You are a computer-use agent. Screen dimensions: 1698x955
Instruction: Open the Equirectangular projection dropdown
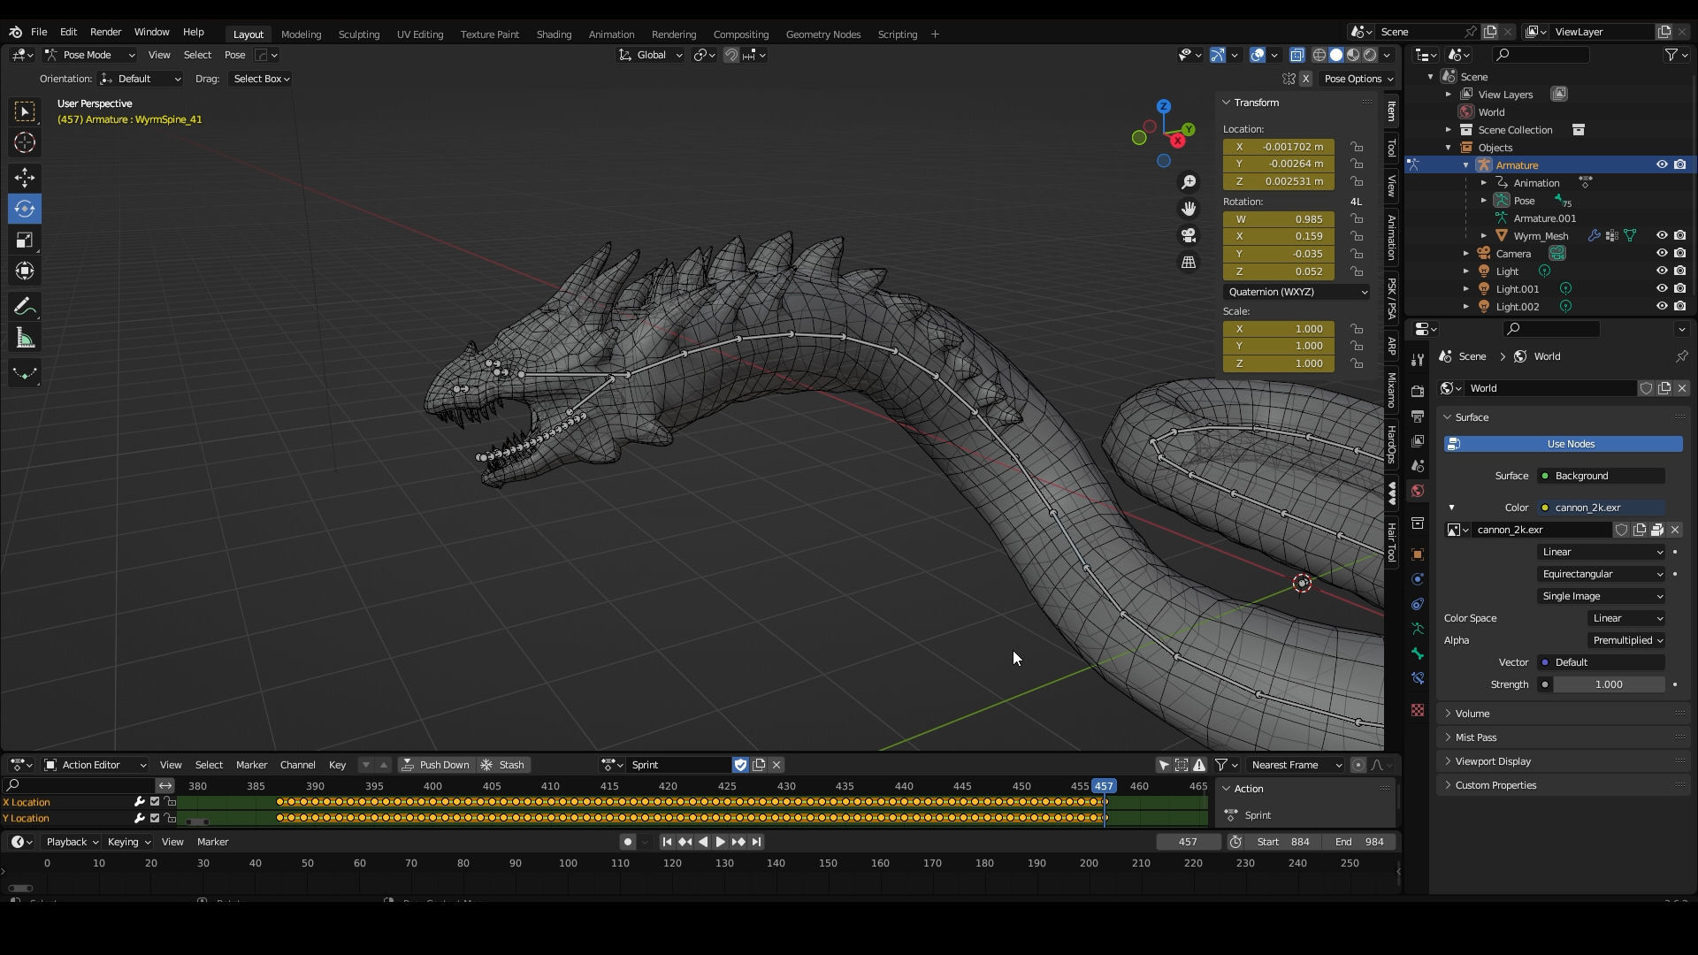1601,574
